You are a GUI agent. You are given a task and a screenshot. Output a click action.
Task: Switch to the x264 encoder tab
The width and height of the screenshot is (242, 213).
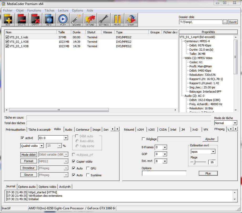point(141,130)
